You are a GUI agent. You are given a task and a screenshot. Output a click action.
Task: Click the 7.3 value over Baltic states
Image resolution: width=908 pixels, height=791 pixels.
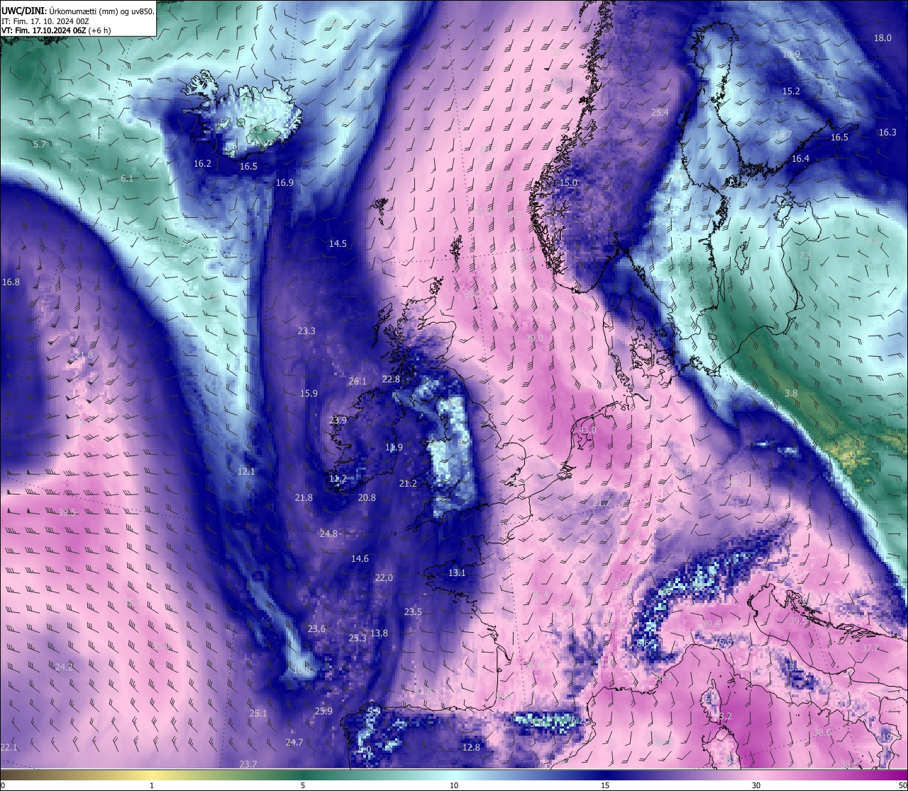click(805, 256)
